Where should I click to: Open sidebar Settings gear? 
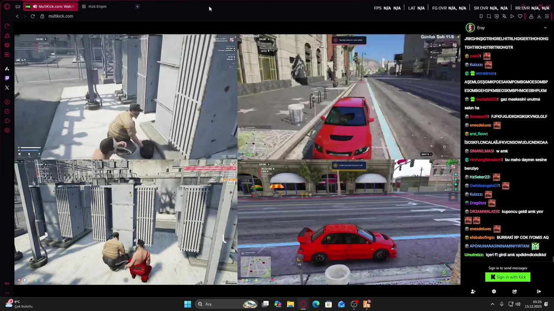[x=7, y=130]
